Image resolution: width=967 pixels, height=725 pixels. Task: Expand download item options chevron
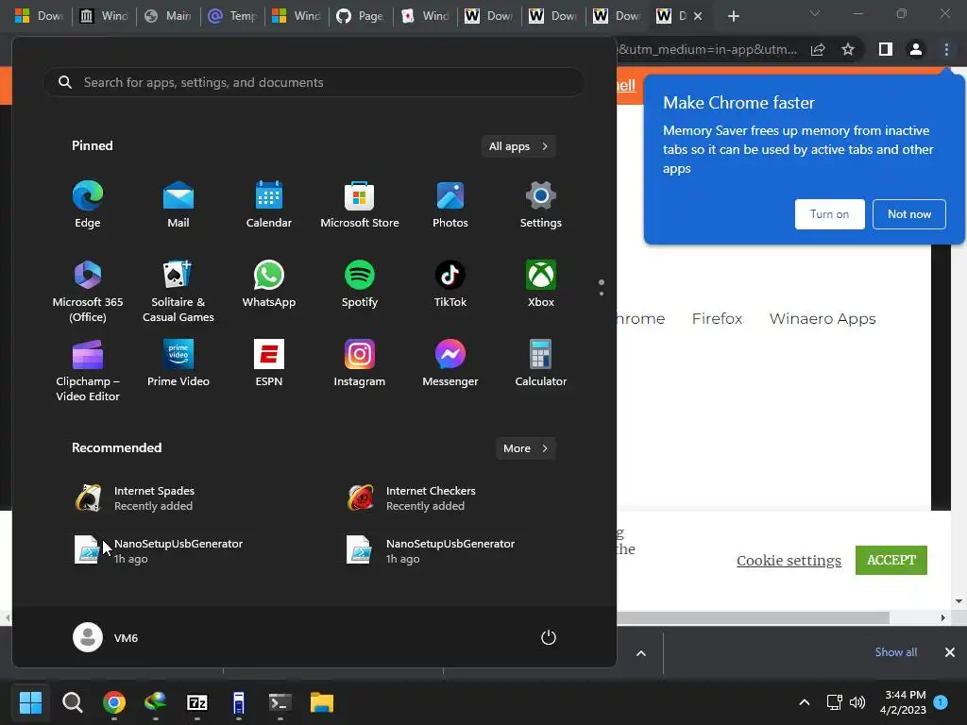point(641,653)
